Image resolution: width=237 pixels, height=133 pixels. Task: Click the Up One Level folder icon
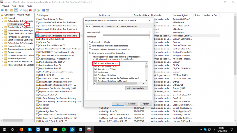12,10
